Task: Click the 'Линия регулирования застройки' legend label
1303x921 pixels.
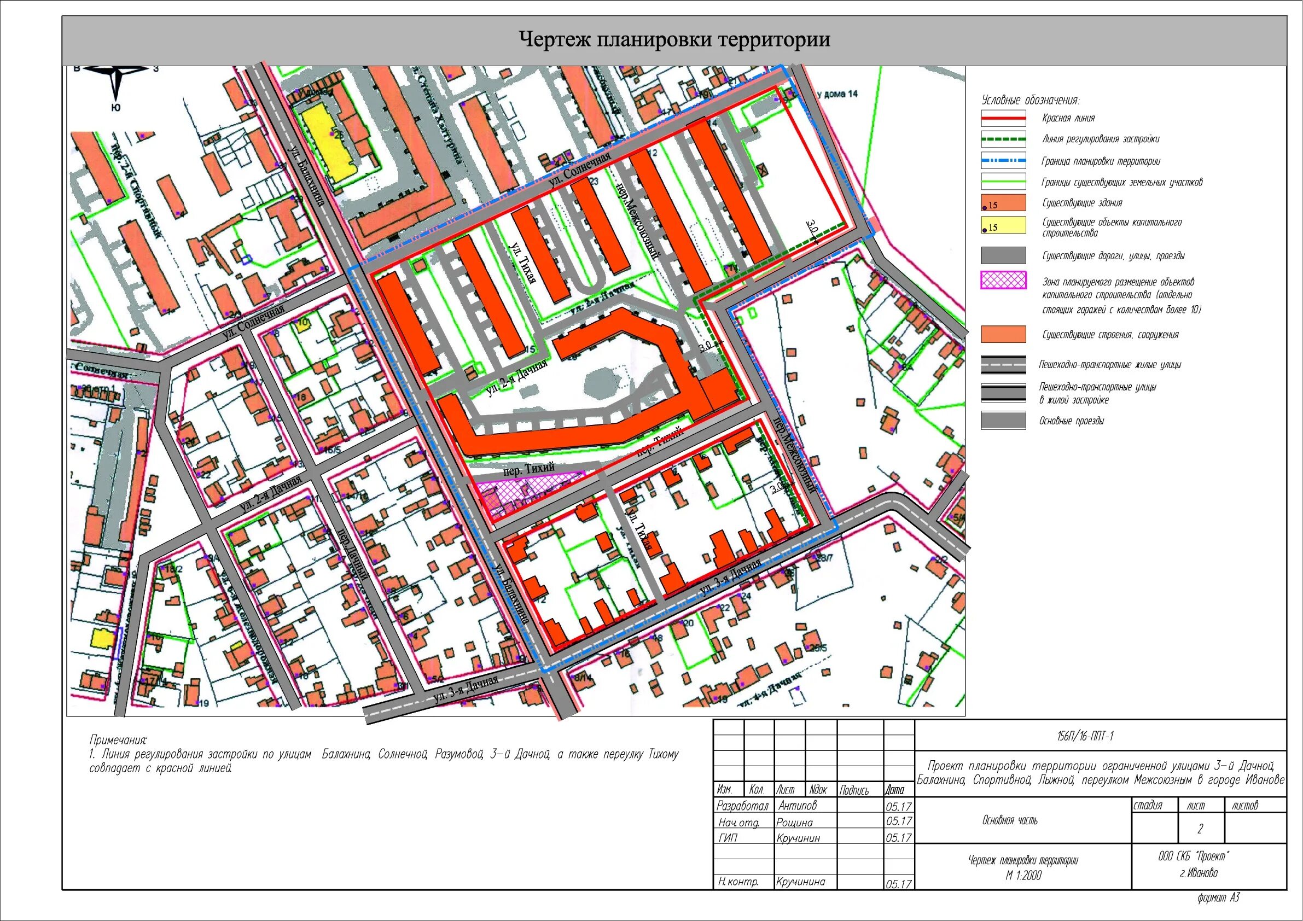Action: [x=1101, y=139]
